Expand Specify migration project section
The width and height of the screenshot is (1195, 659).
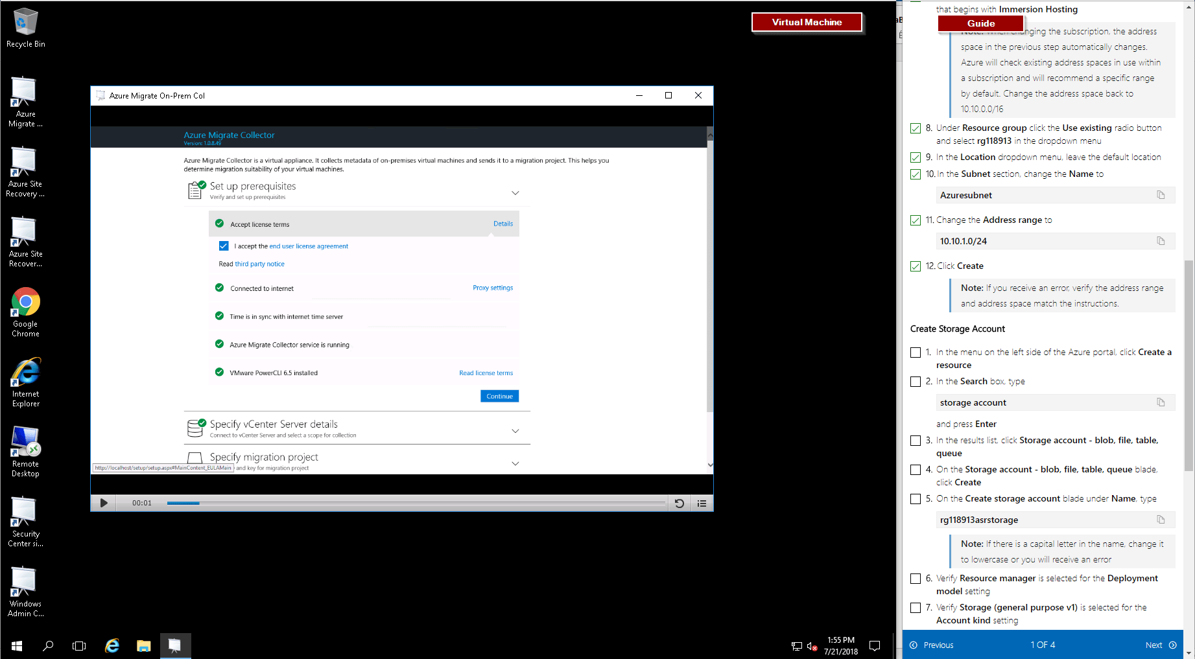(x=515, y=463)
